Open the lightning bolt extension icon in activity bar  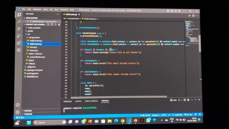[x=19, y=50]
